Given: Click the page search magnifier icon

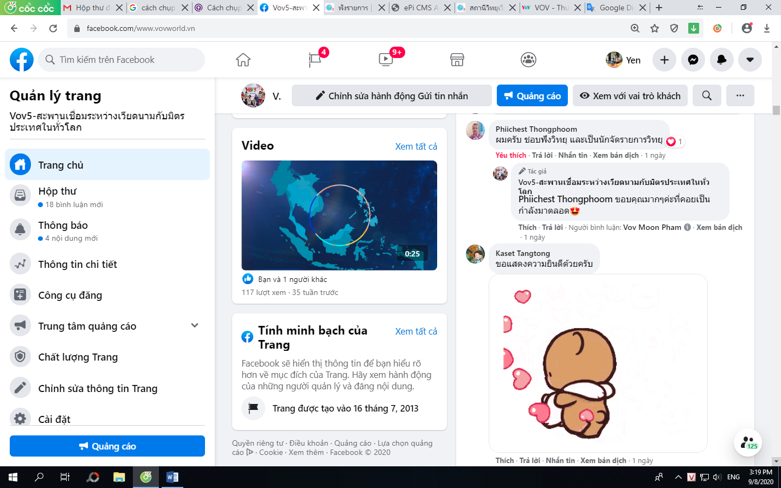Looking at the screenshot, I should coord(707,95).
